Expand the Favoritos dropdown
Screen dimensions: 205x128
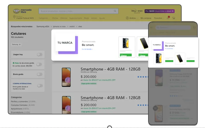coord(159,18)
